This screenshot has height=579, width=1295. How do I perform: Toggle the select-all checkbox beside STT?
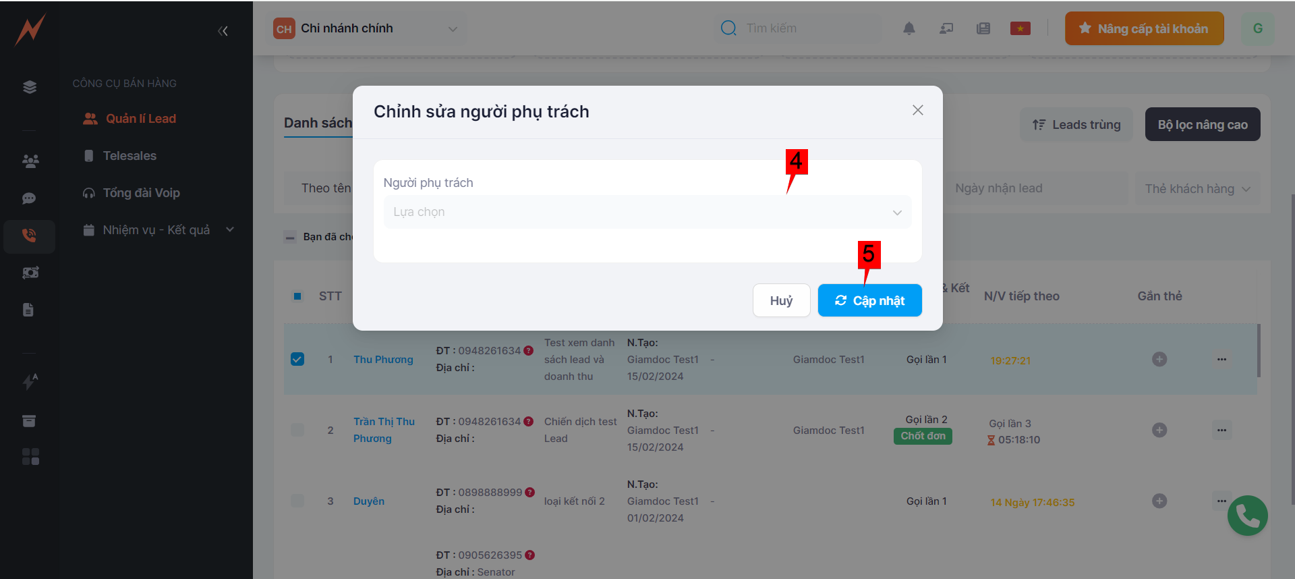pos(297,296)
